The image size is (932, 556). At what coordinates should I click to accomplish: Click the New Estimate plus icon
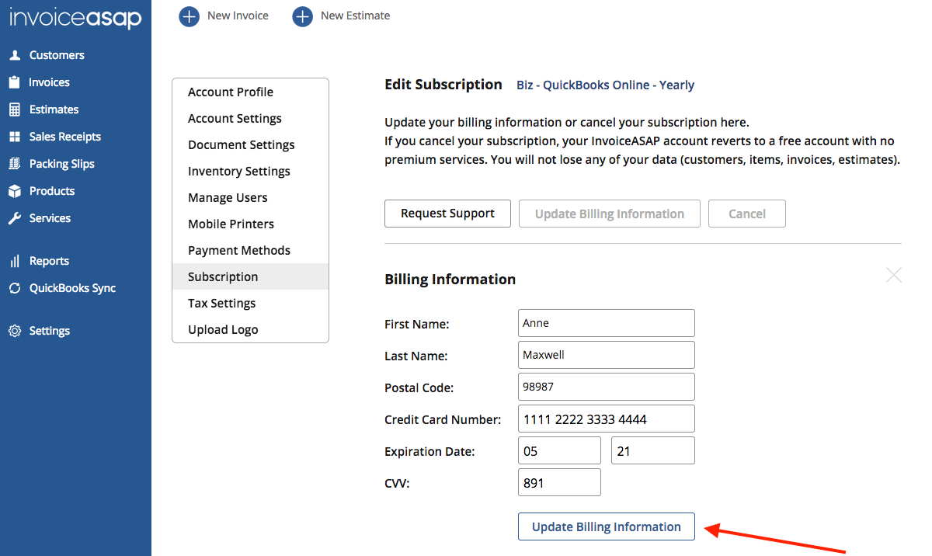pyautogui.click(x=302, y=16)
